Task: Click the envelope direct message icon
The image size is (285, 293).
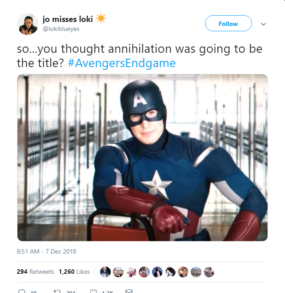Action: pos(129,291)
